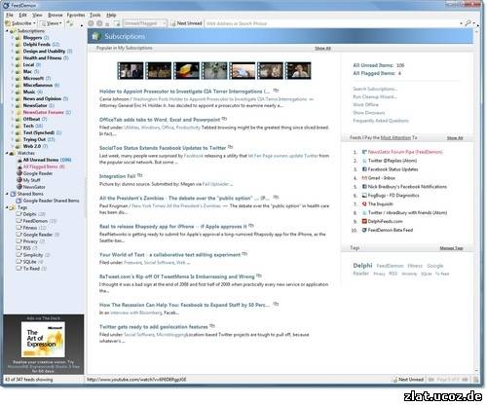Collapse the Tags section in tree
Image resolution: width=487 pixels, height=406 pixels.
pyautogui.click(x=7, y=207)
